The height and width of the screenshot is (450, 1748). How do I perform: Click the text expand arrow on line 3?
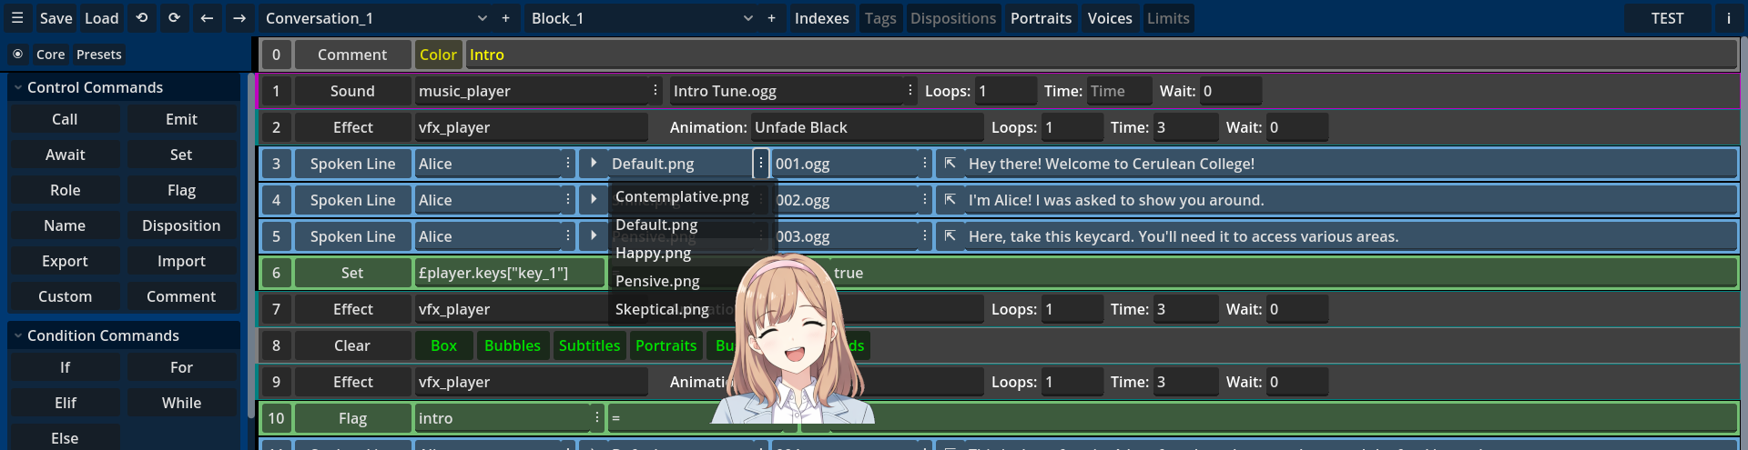[x=950, y=164]
